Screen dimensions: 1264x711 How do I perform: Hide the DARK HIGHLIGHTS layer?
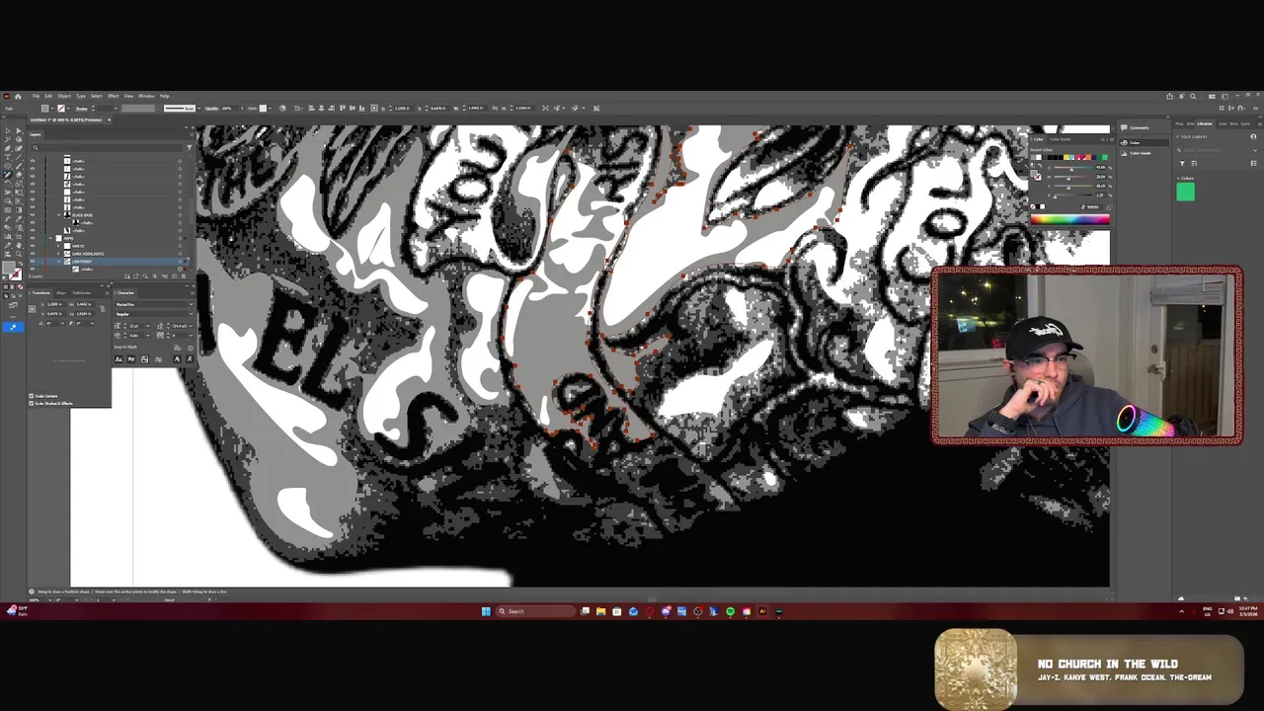pos(33,254)
